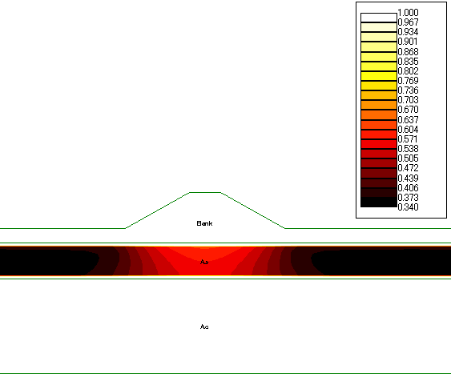Click the flat top edge of the embankment
The image size is (451, 377).
(205, 192)
